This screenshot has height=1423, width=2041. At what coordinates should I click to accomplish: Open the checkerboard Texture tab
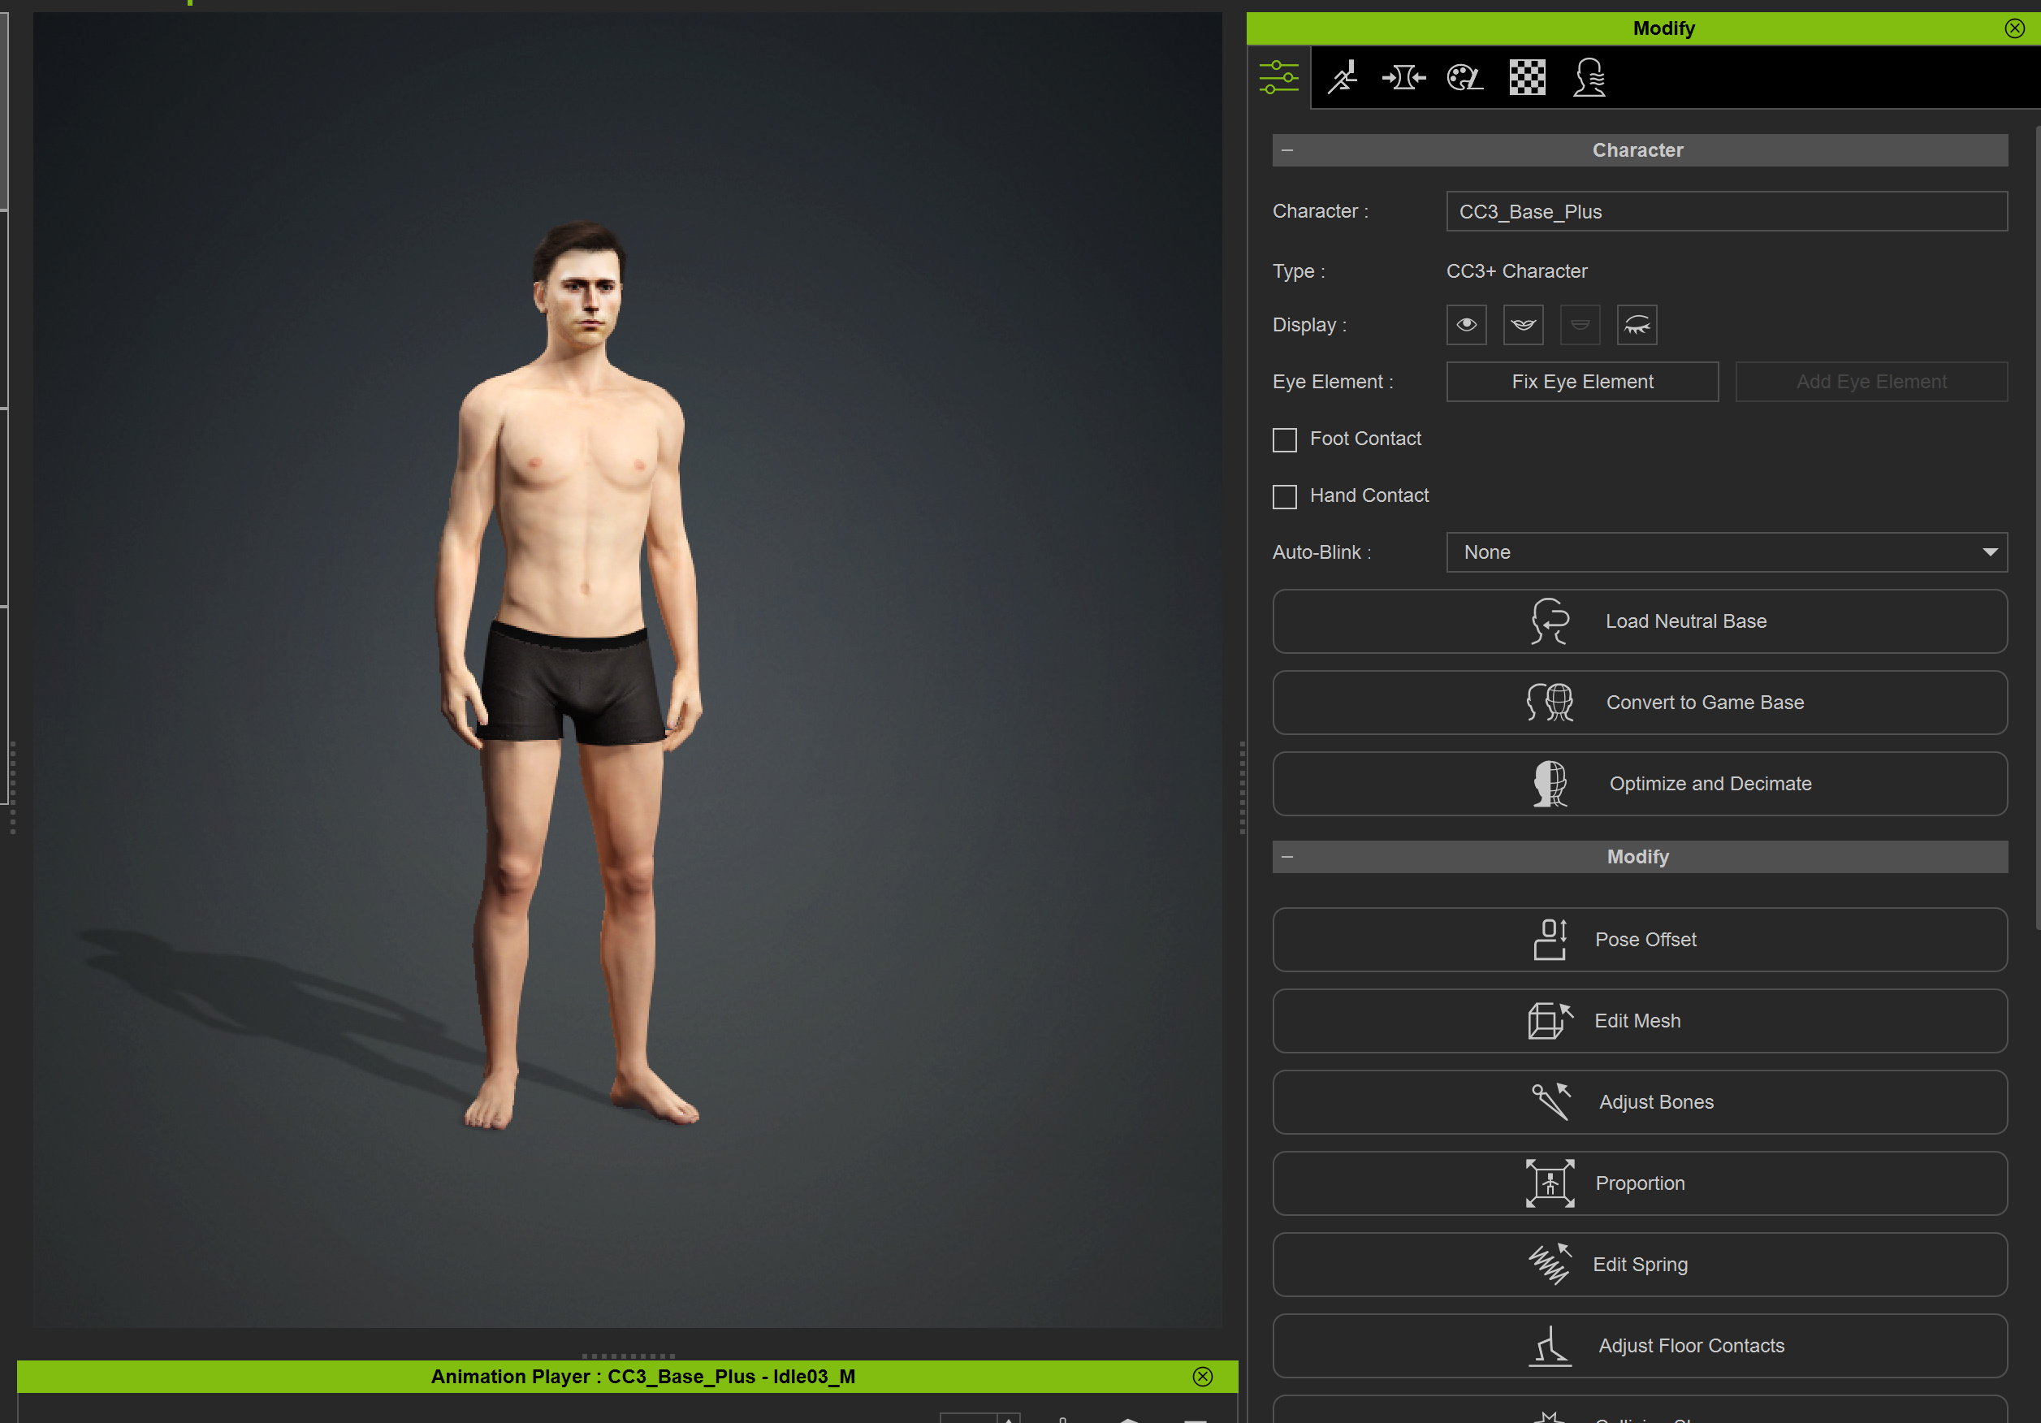tap(1526, 77)
